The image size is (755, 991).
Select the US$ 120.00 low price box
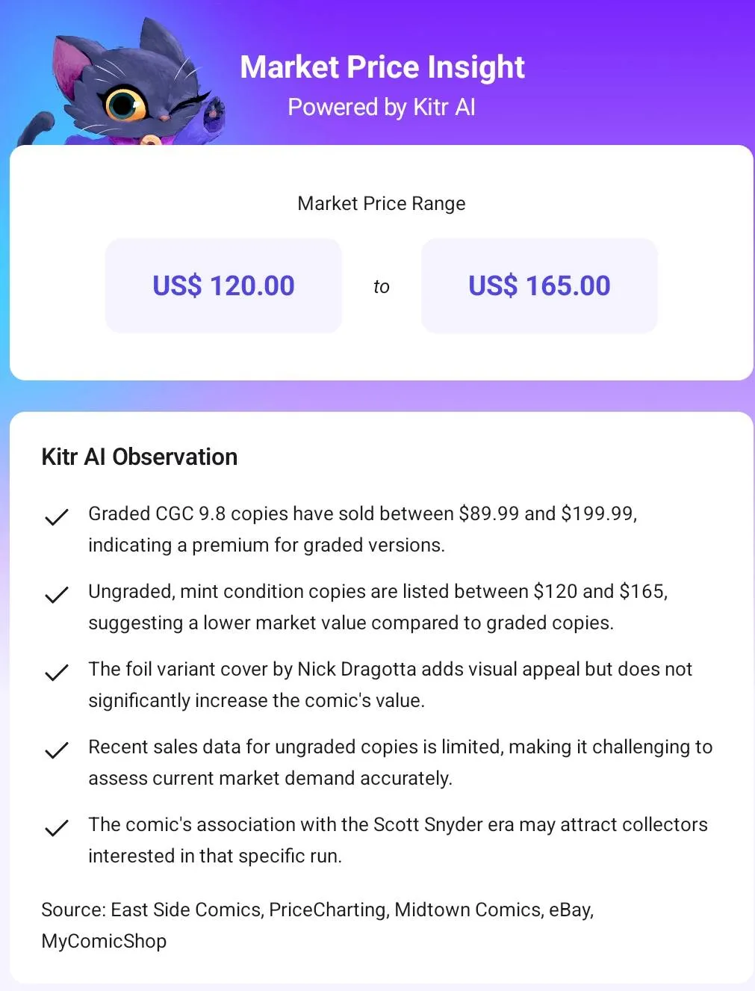[x=223, y=285]
